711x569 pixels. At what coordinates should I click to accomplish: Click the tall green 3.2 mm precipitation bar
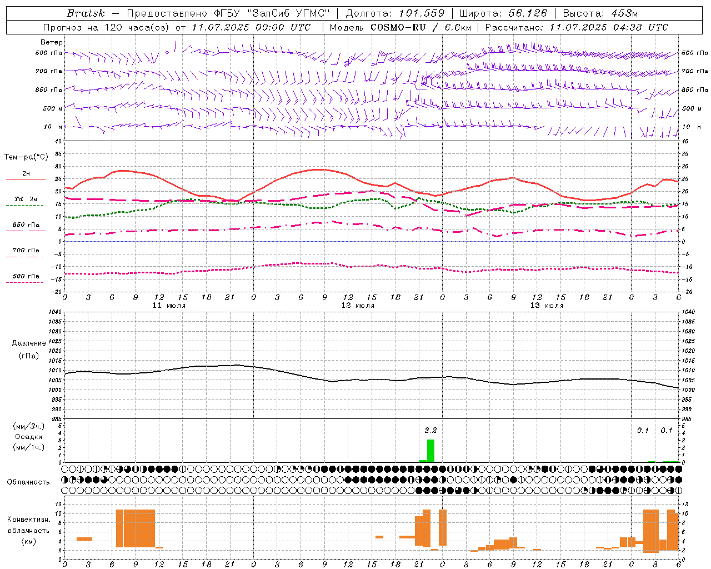click(x=430, y=451)
